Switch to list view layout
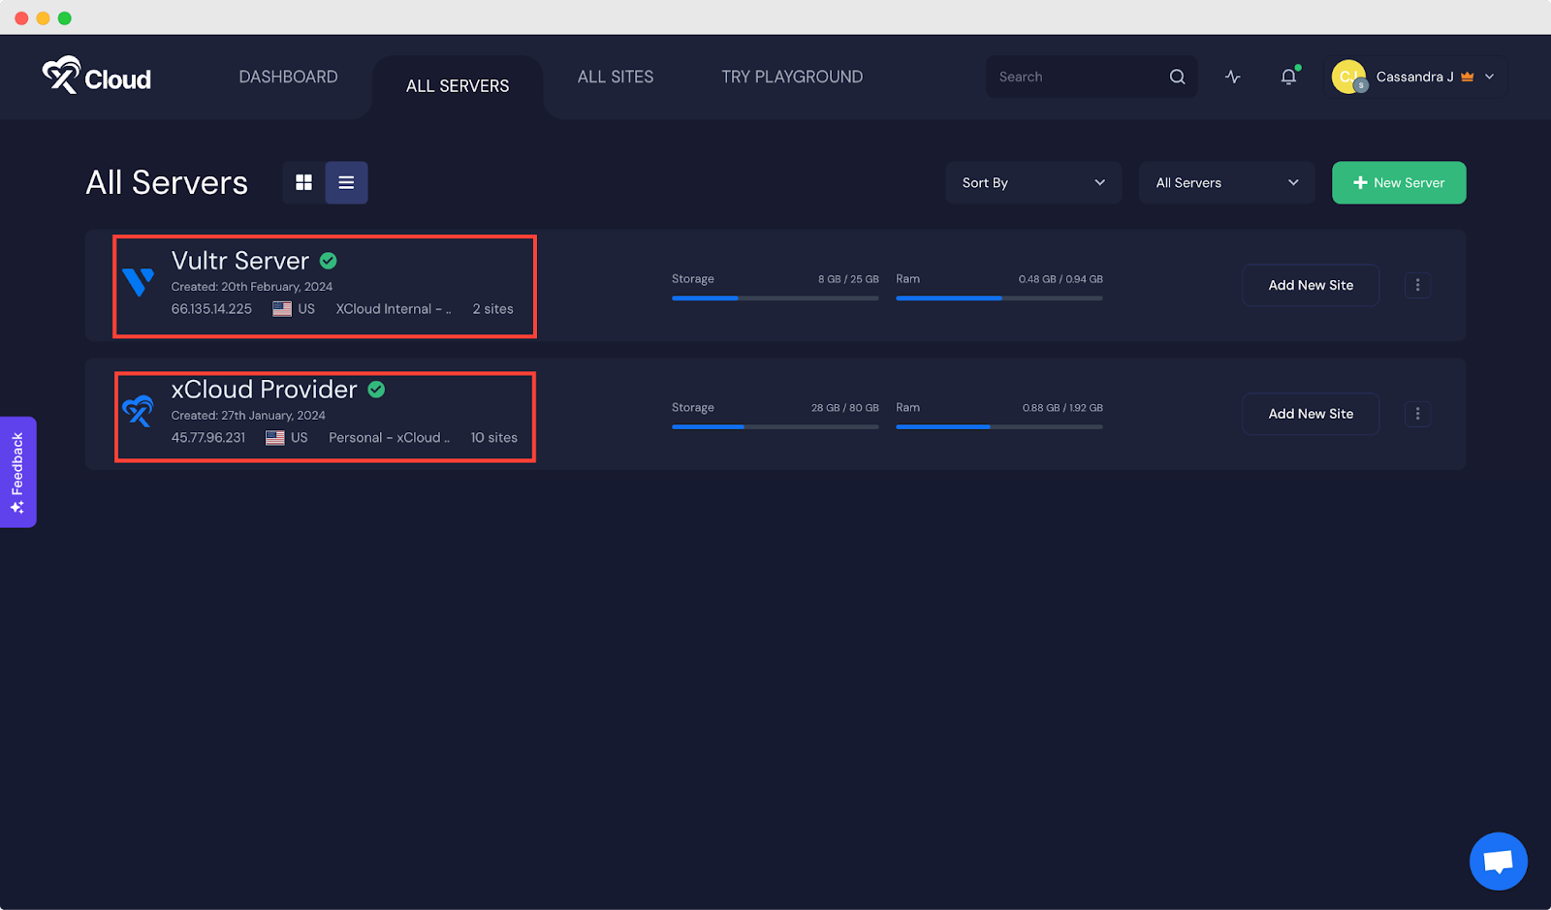 click(346, 182)
